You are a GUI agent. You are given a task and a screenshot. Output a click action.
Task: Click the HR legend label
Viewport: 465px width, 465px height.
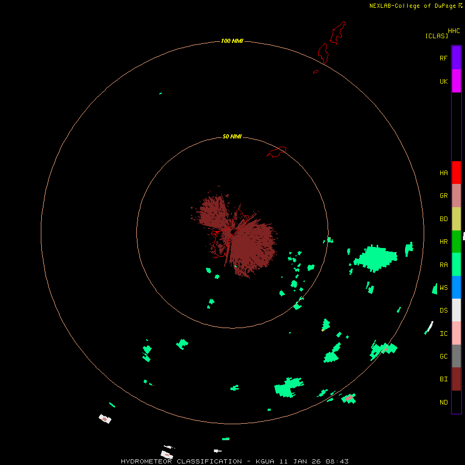[443, 242]
